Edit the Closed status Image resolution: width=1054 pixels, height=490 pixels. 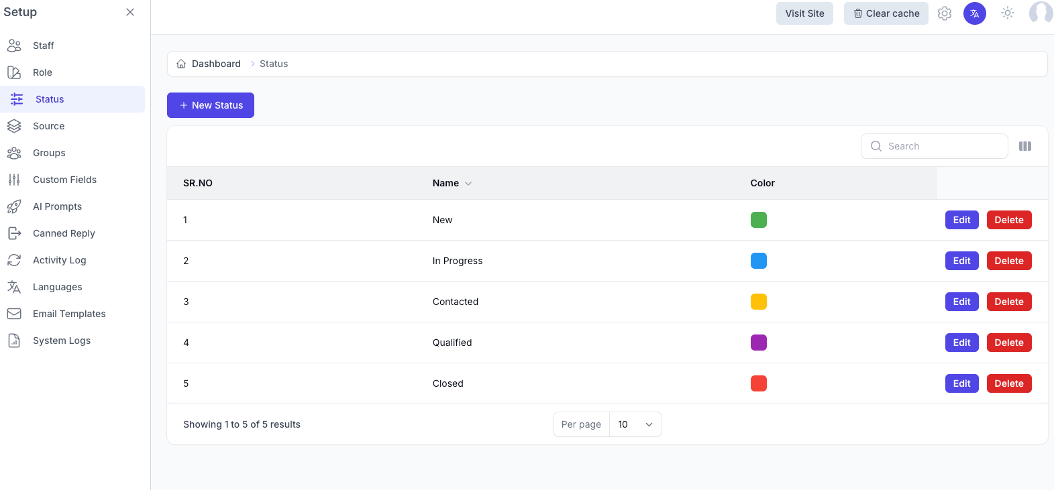(x=962, y=383)
